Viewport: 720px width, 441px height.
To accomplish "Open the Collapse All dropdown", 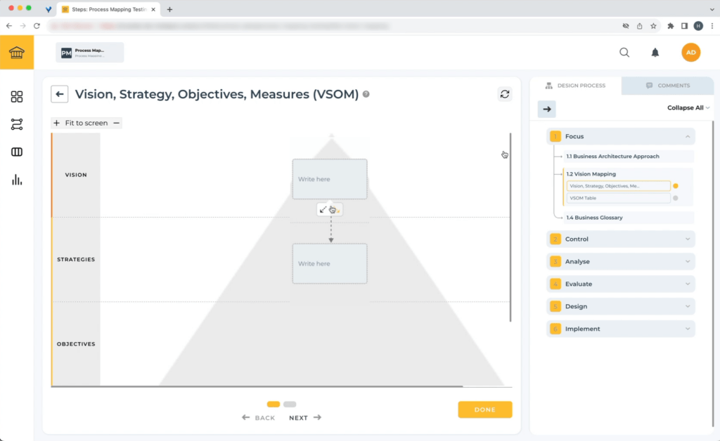I will pyautogui.click(x=688, y=108).
